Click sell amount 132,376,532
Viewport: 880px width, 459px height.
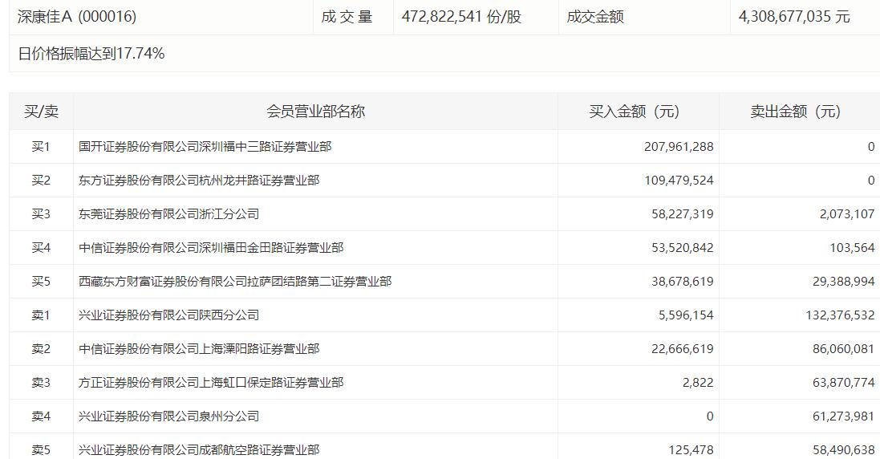(840, 315)
